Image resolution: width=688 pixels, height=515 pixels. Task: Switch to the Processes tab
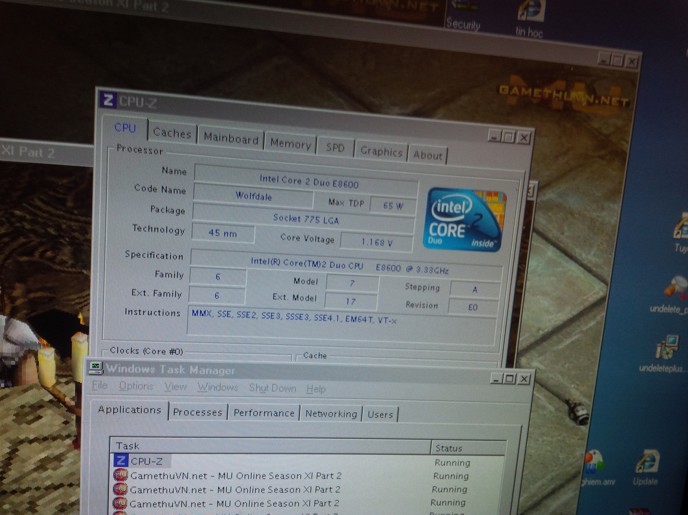click(x=197, y=412)
